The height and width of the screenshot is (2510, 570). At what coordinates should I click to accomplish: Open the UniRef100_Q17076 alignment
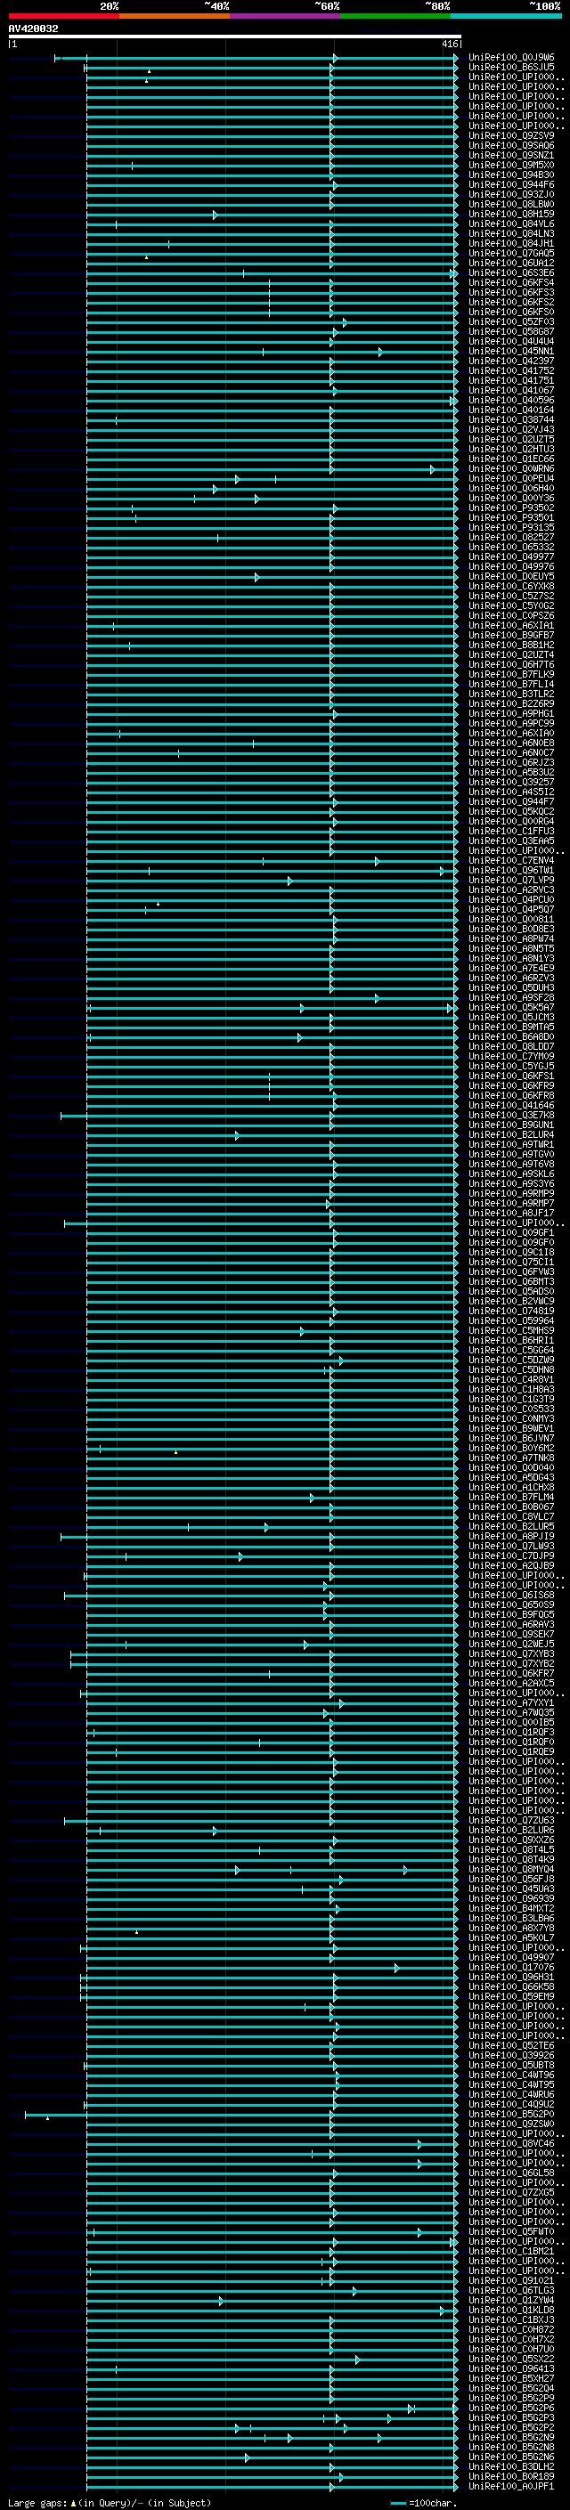510,1966
